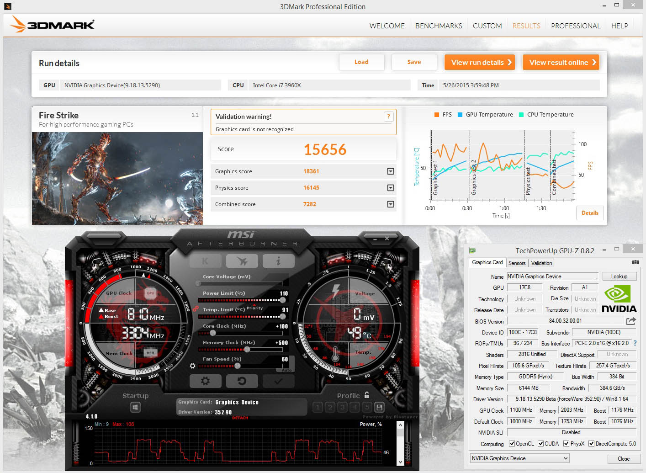Image resolution: width=646 pixels, height=473 pixels.
Task: Toggle Afterburner Startup Windows button
Action: pos(135,407)
